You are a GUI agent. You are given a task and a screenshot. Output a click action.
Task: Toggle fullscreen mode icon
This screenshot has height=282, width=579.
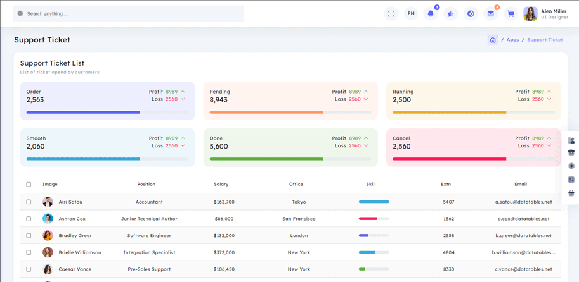point(391,13)
